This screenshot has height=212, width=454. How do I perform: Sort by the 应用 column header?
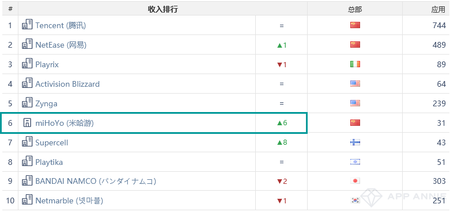click(438, 9)
